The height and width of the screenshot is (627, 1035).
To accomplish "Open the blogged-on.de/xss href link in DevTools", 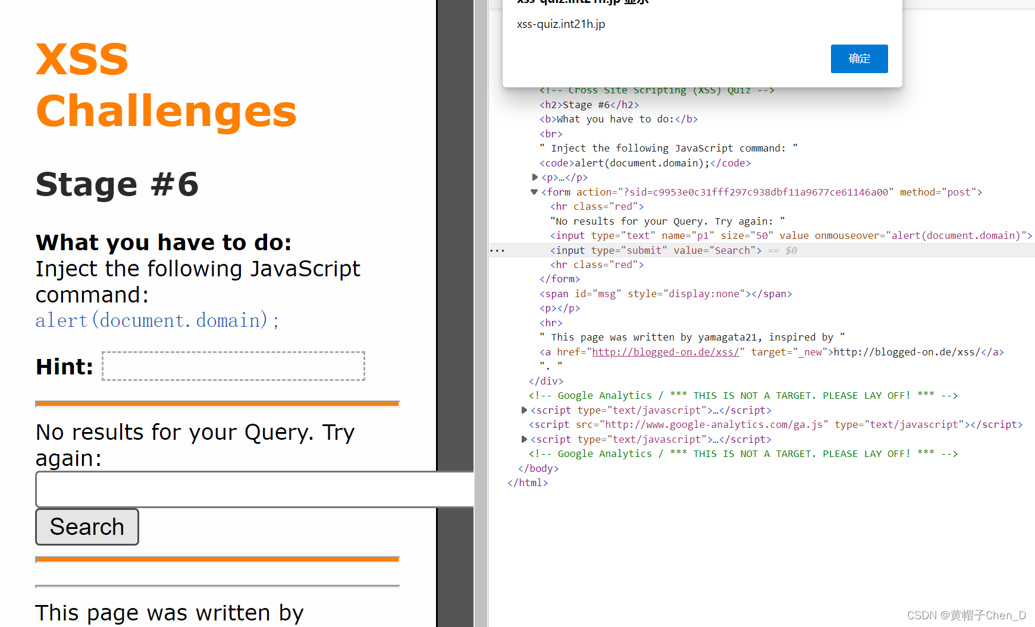I will coord(666,352).
